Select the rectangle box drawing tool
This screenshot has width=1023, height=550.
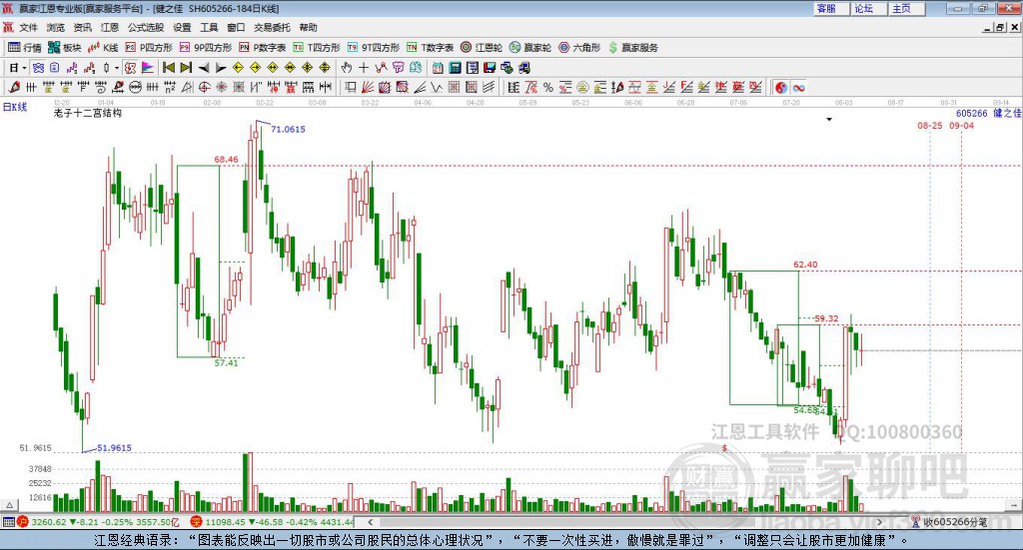(x=351, y=87)
